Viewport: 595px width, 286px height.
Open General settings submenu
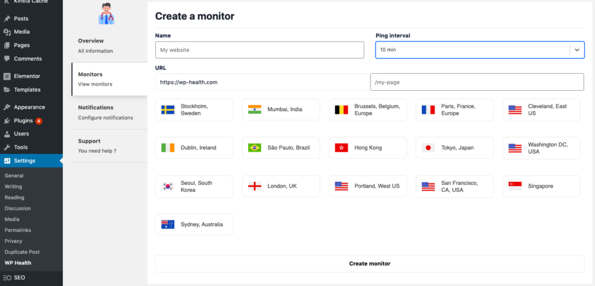14,176
